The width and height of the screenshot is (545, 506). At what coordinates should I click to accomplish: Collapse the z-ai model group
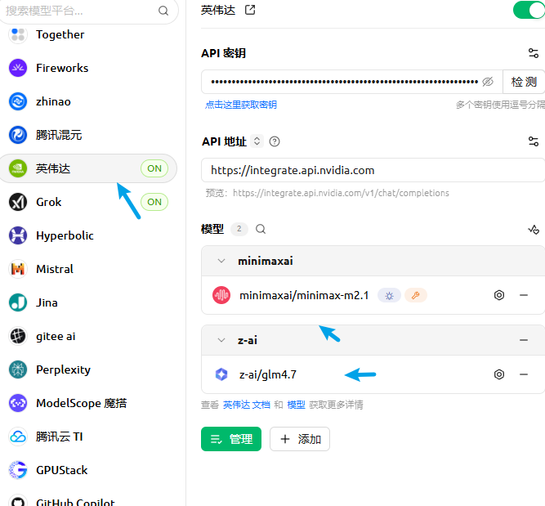point(221,340)
